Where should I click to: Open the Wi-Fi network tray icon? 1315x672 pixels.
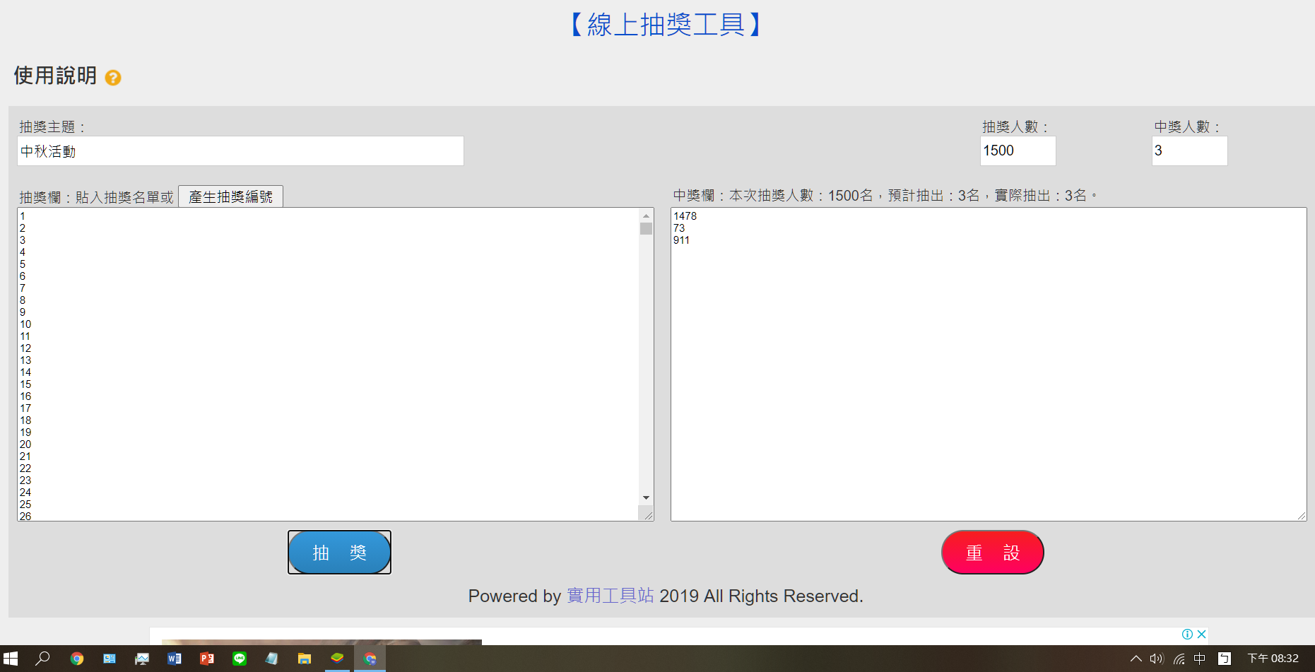point(1179,659)
